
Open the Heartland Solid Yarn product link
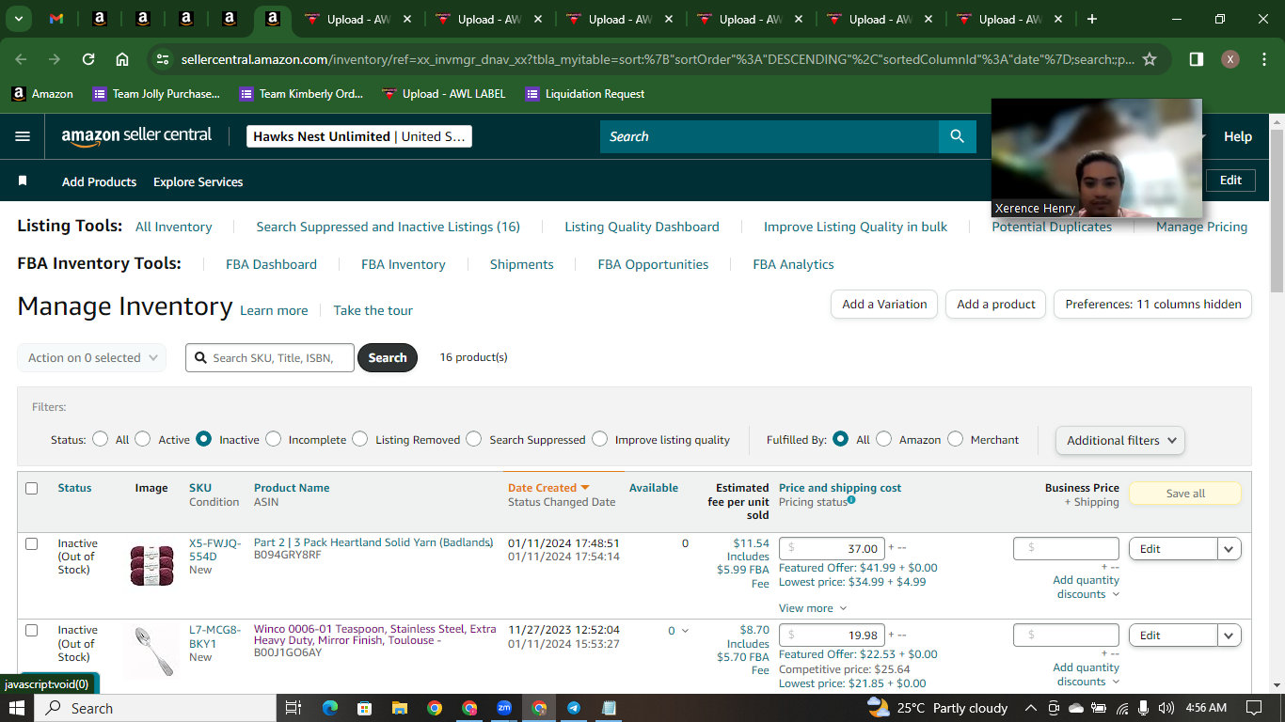[373, 542]
